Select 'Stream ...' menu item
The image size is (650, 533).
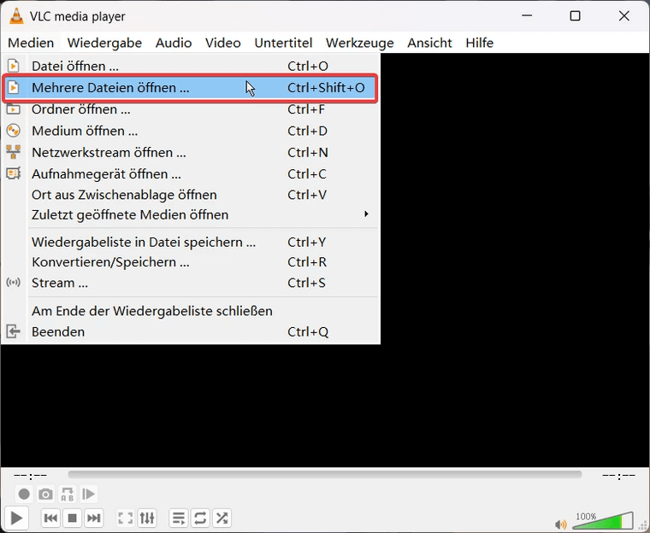coord(190,283)
